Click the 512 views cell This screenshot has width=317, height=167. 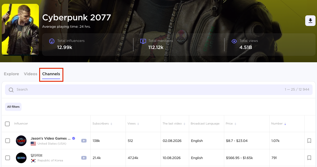click(x=130, y=141)
